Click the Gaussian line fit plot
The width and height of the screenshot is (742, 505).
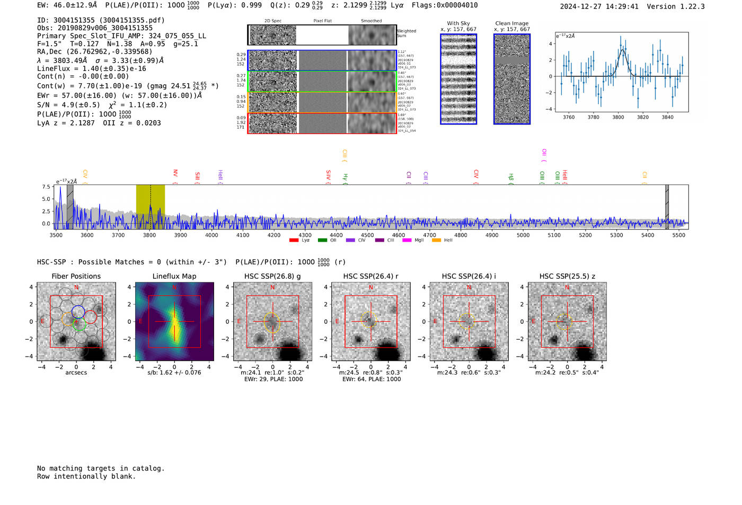(x=621, y=72)
